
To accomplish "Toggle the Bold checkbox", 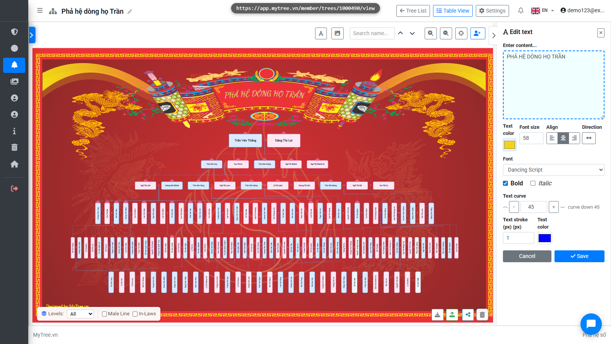I will tap(506, 183).
